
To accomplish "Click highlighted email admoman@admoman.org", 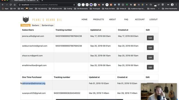I will (x=34, y=83).
